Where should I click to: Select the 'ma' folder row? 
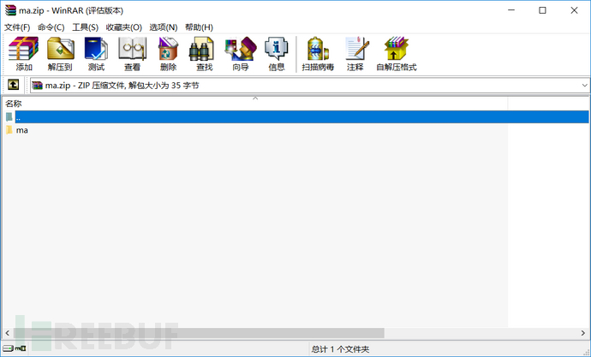click(255, 130)
